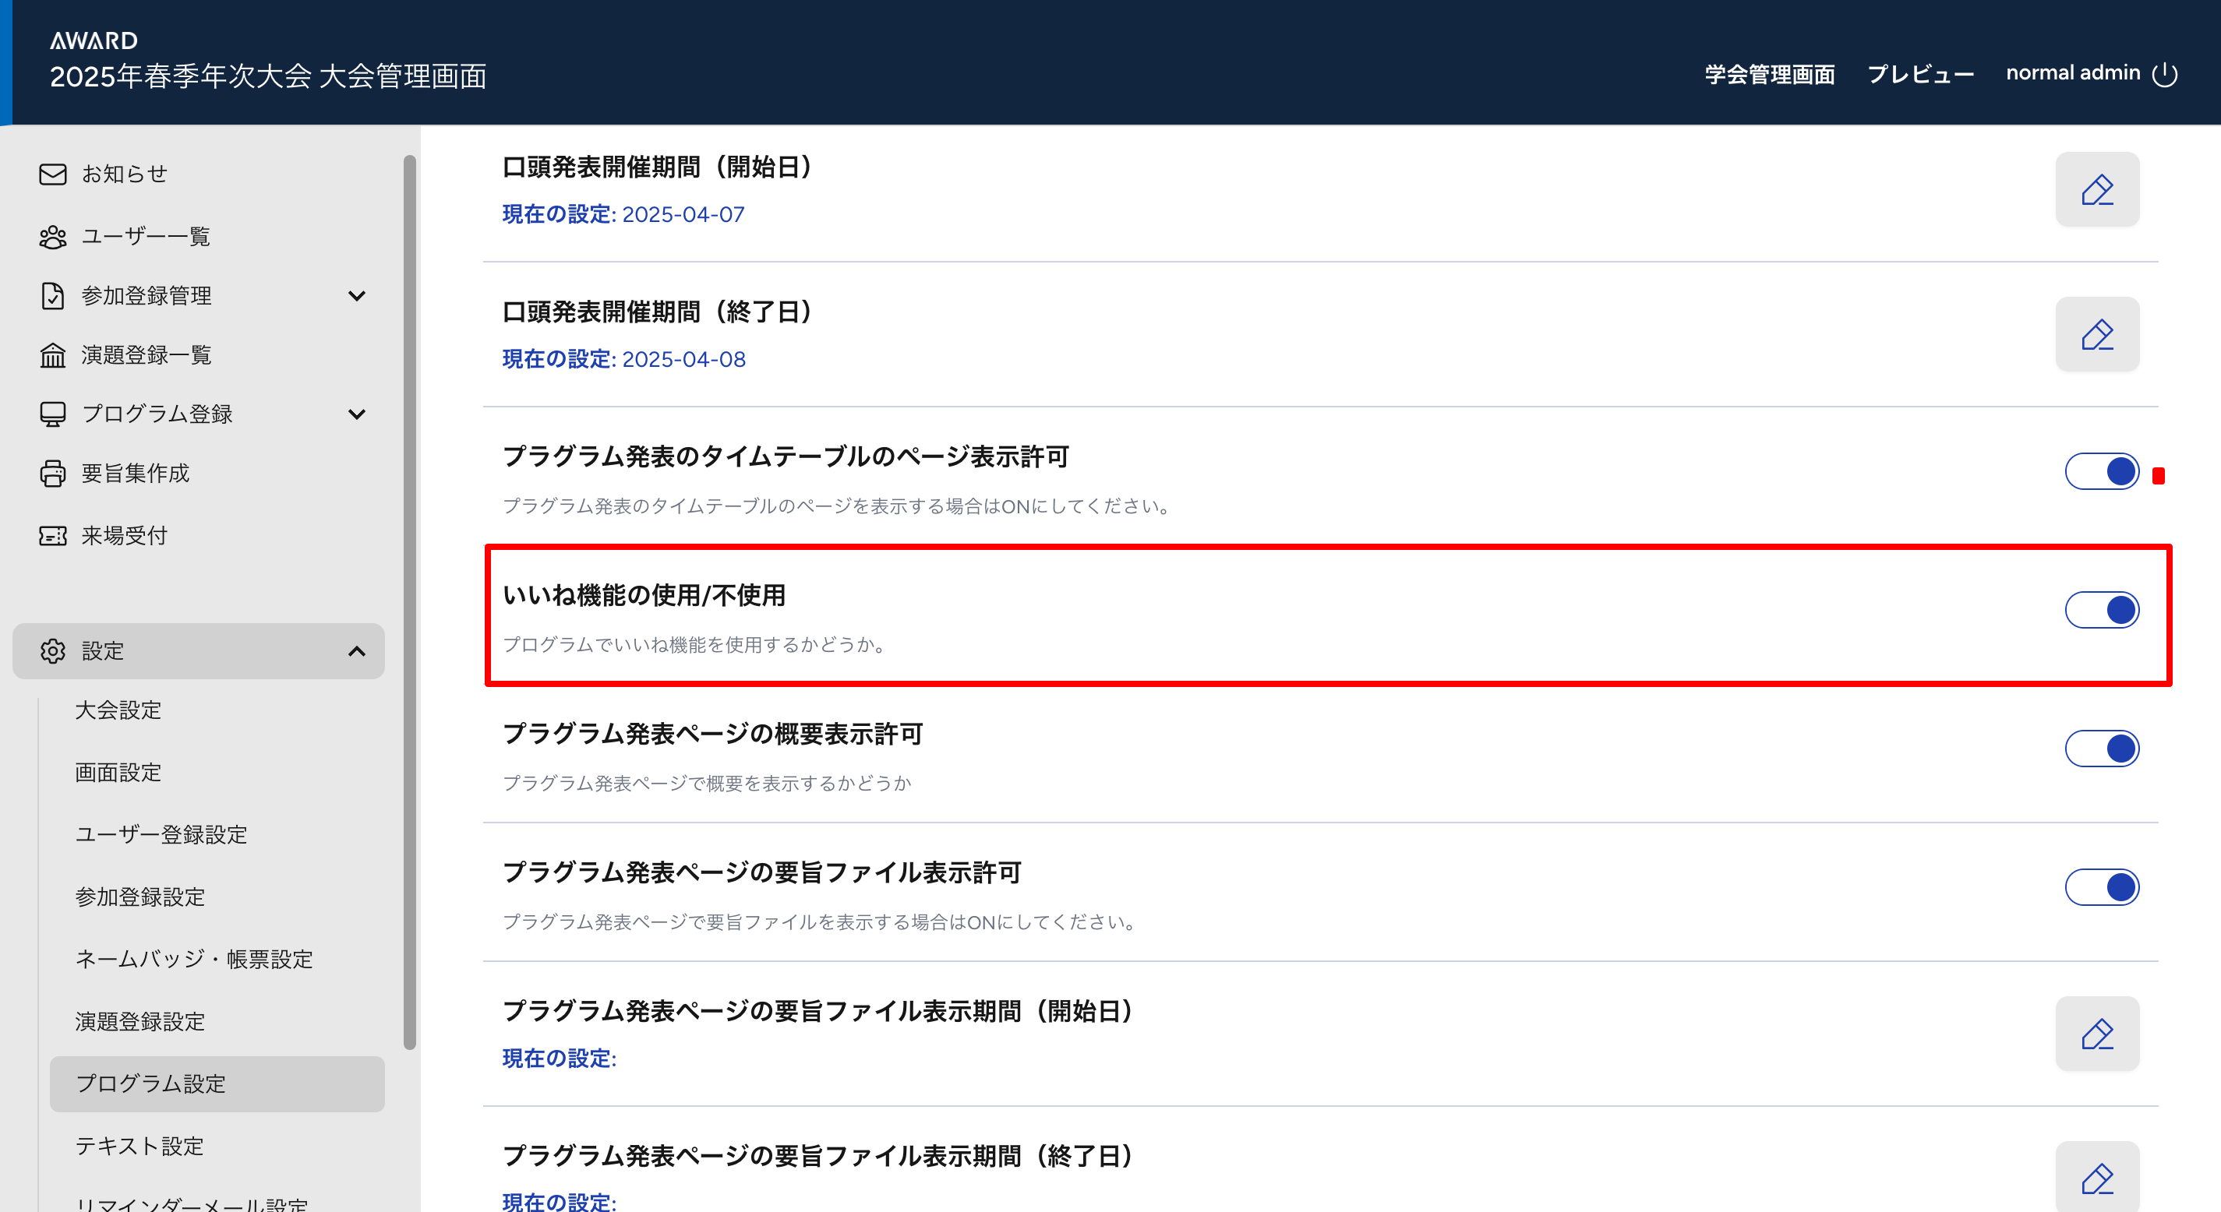Expand the 参加登録管理 submenu chevron

point(357,296)
